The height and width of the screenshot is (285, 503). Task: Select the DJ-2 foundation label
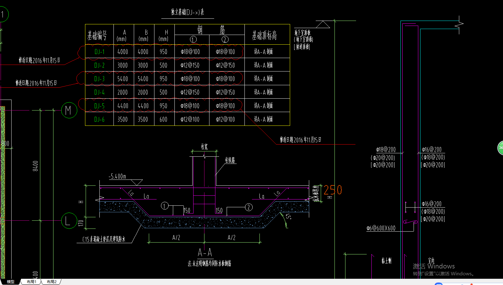click(x=99, y=65)
